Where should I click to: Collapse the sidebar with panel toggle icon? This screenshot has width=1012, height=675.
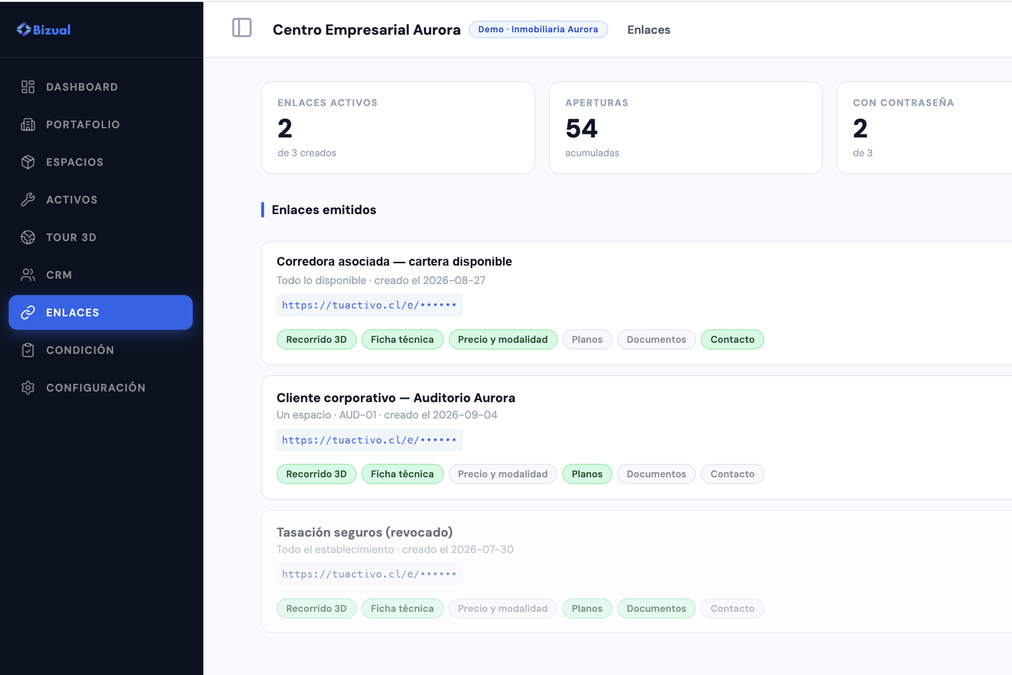tap(242, 28)
